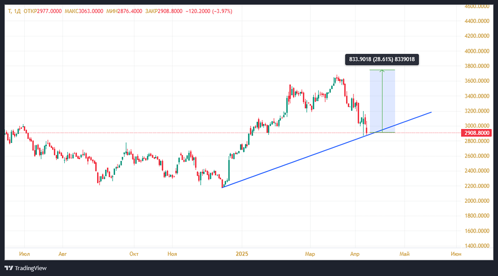Click the 2025 label on time axis
Image resolution: width=498 pixels, height=276 pixels.
(242, 254)
